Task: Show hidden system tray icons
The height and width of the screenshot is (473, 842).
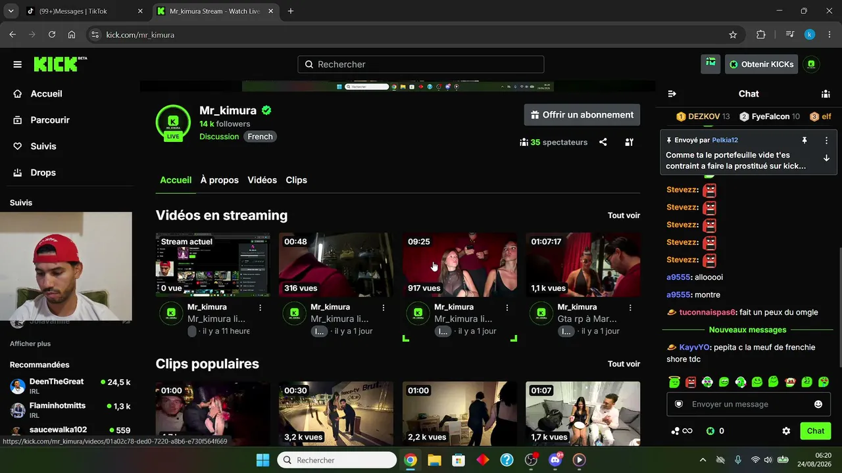Action: (x=703, y=460)
